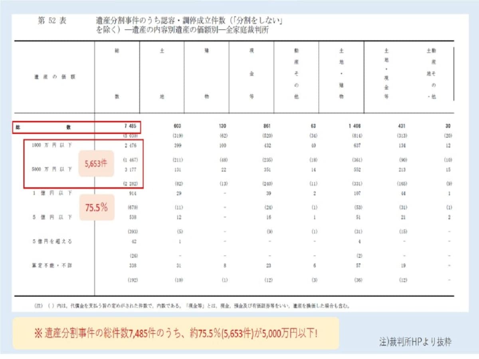Viewport: 479px width, 359px height.
Task: Click the value 399 in the 1000万円以下 row
Action: click(177, 146)
